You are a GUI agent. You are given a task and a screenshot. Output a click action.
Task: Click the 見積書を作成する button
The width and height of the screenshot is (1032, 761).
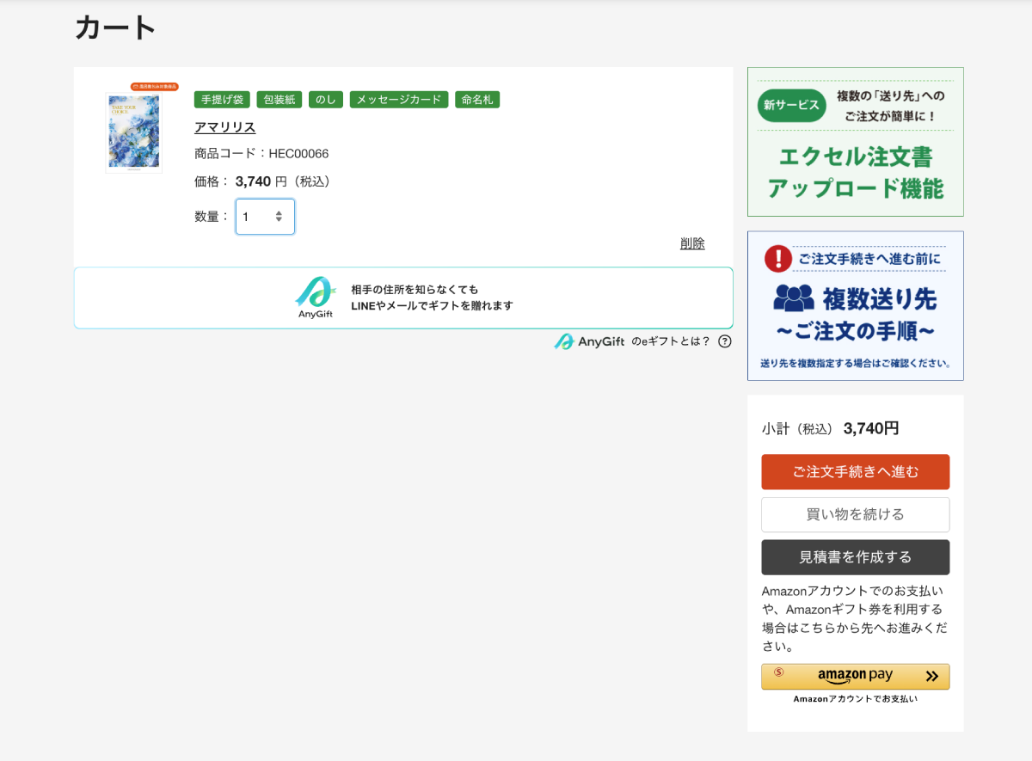pyautogui.click(x=855, y=557)
